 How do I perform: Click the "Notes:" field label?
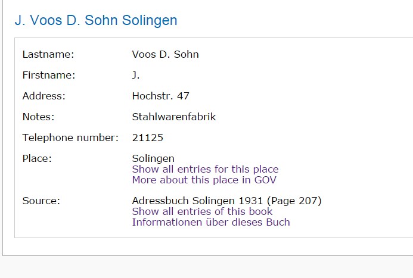tap(38, 117)
